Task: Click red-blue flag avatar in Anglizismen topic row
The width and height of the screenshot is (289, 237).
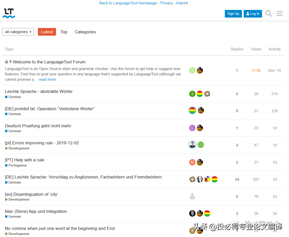Action: [x=207, y=179]
